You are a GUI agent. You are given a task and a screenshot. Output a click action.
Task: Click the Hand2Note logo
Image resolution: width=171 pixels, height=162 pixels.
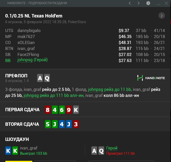151,78
